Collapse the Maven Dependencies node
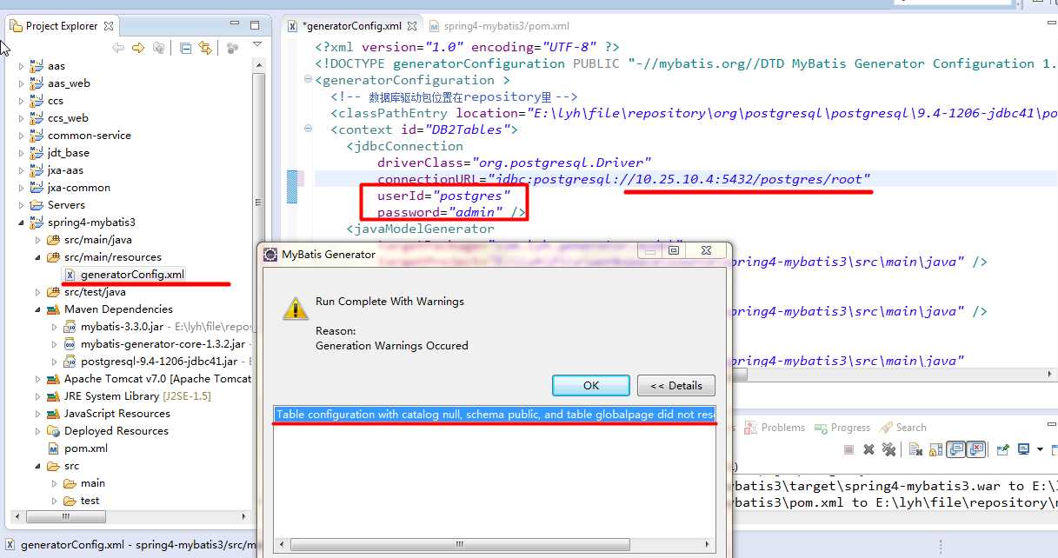 (38, 309)
